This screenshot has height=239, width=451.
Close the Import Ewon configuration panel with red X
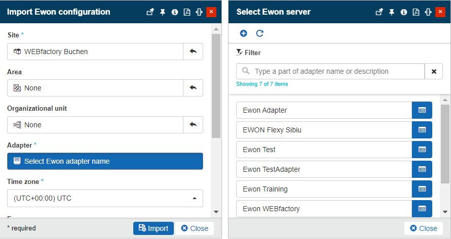coord(211,12)
